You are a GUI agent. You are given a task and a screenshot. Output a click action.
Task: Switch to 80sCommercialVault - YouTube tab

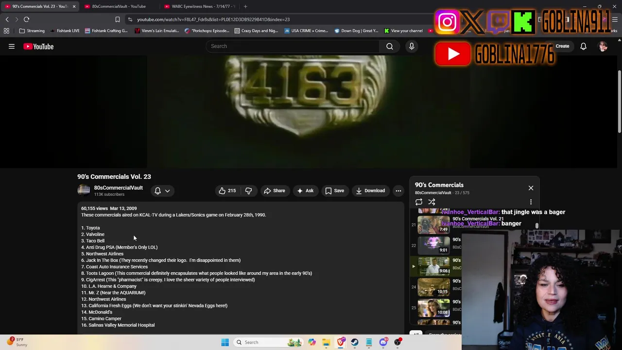(119, 6)
